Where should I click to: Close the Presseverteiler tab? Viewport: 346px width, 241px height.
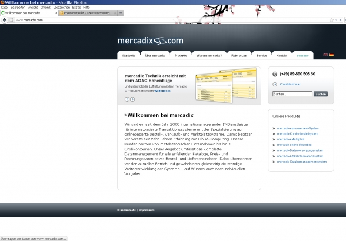tap(115, 13)
